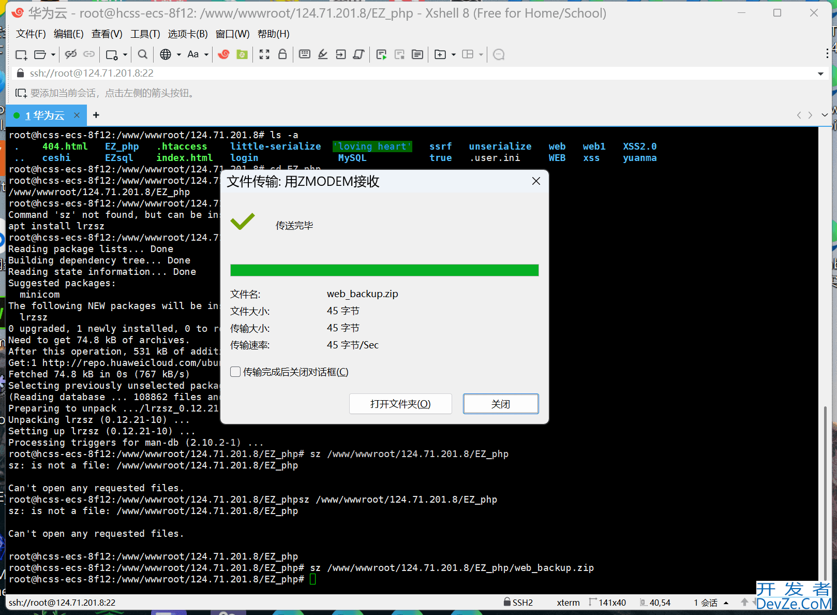
Task: Click the SSH2 lock status icon
Action: 507,602
